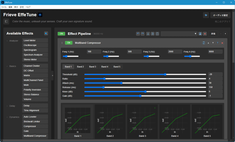
Task: Click the plus button next to the share button
Action: click(x=225, y=34)
